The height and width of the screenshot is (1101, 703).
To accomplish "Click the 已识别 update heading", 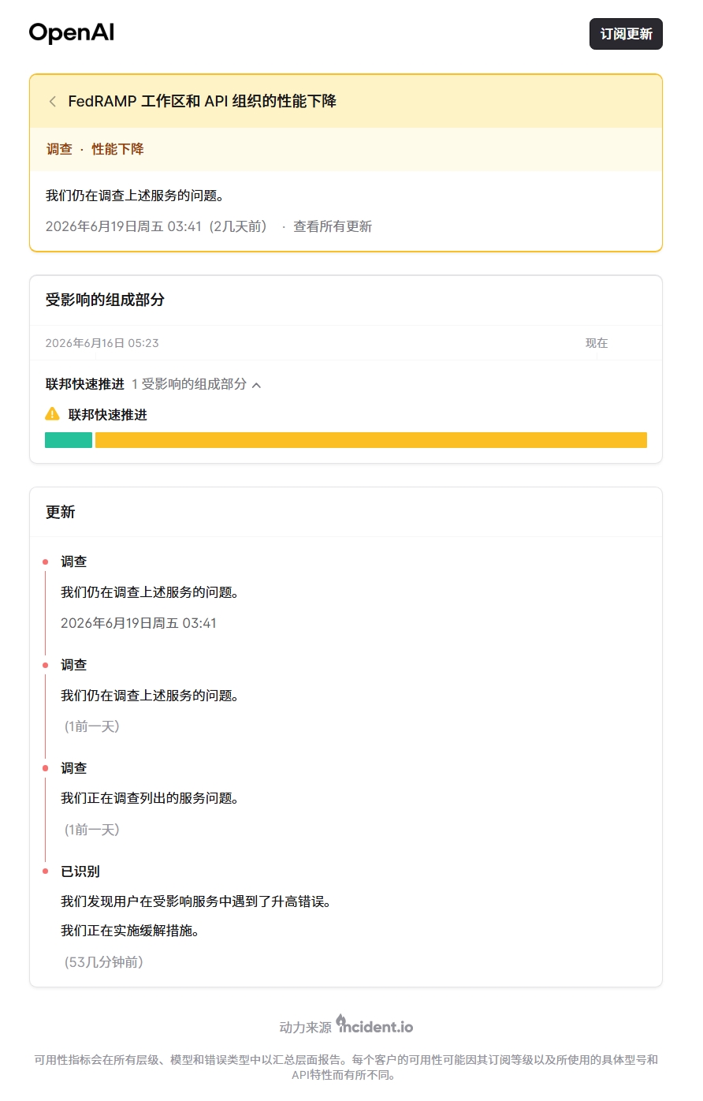I will point(80,871).
